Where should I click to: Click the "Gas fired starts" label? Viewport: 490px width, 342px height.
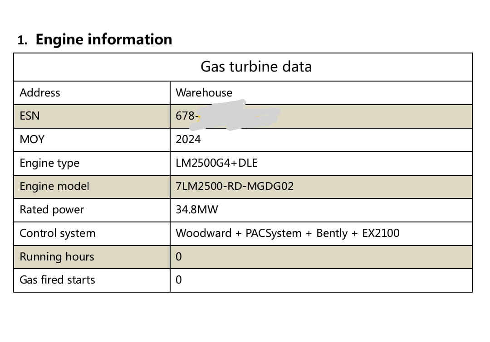(57, 280)
